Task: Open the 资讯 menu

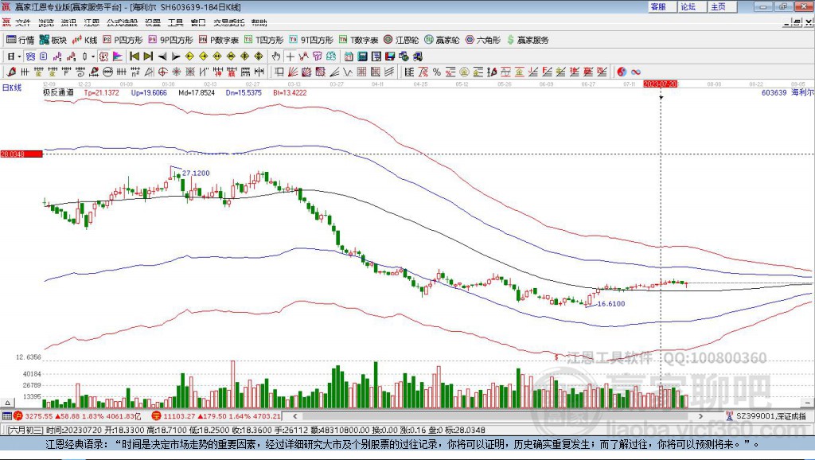Action: pyautogui.click(x=68, y=22)
